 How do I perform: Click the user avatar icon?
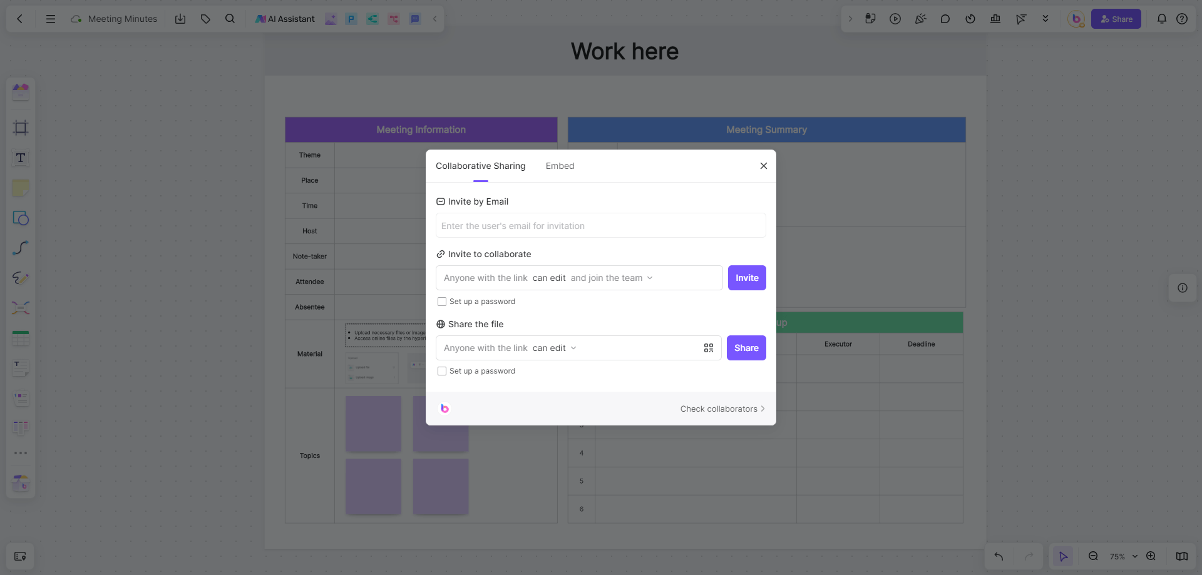1076,19
